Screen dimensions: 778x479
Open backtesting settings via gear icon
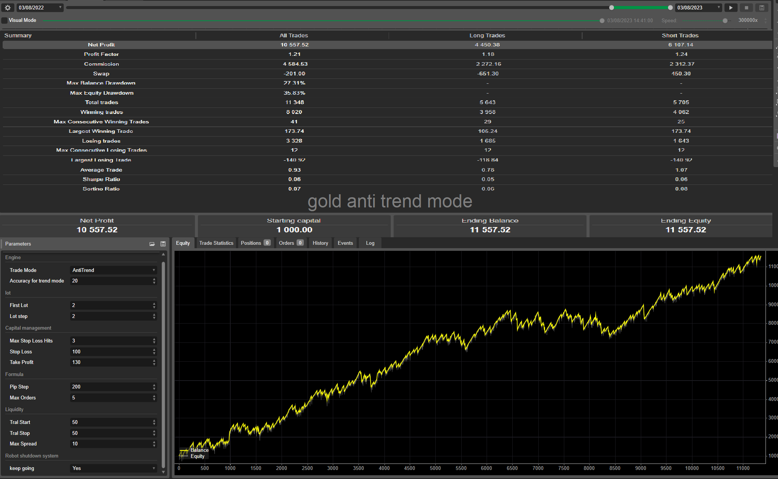[8, 8]
